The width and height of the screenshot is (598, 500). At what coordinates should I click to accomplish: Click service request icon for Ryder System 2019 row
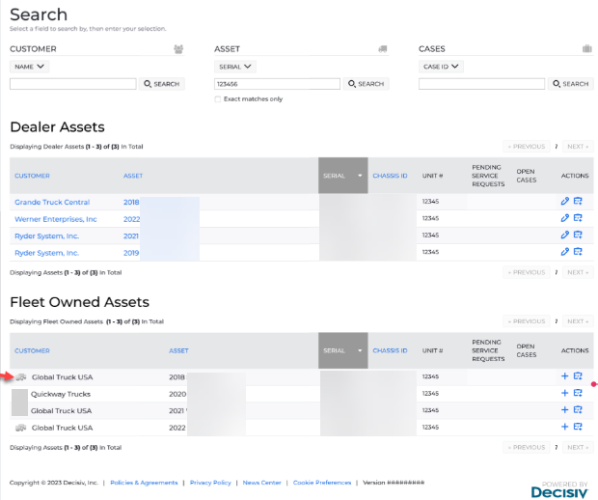click(578, 252)
